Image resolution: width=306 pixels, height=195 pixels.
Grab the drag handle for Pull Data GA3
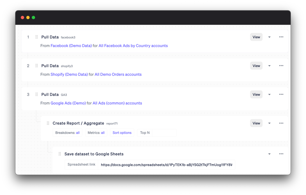[x=36, y=95]
